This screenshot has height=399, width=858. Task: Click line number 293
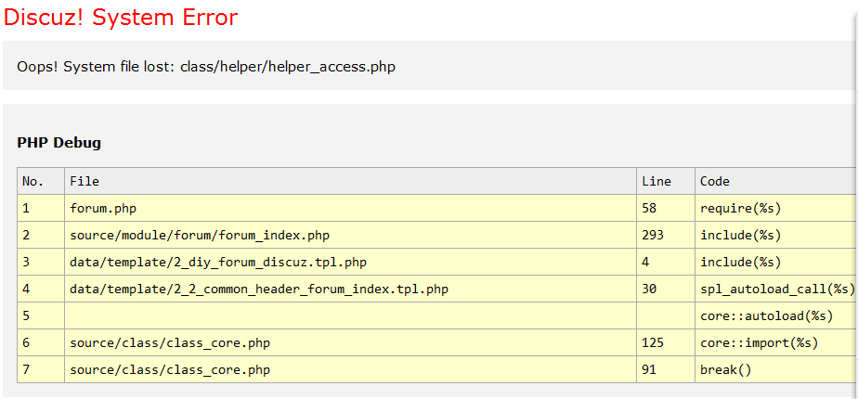(666, 235)
